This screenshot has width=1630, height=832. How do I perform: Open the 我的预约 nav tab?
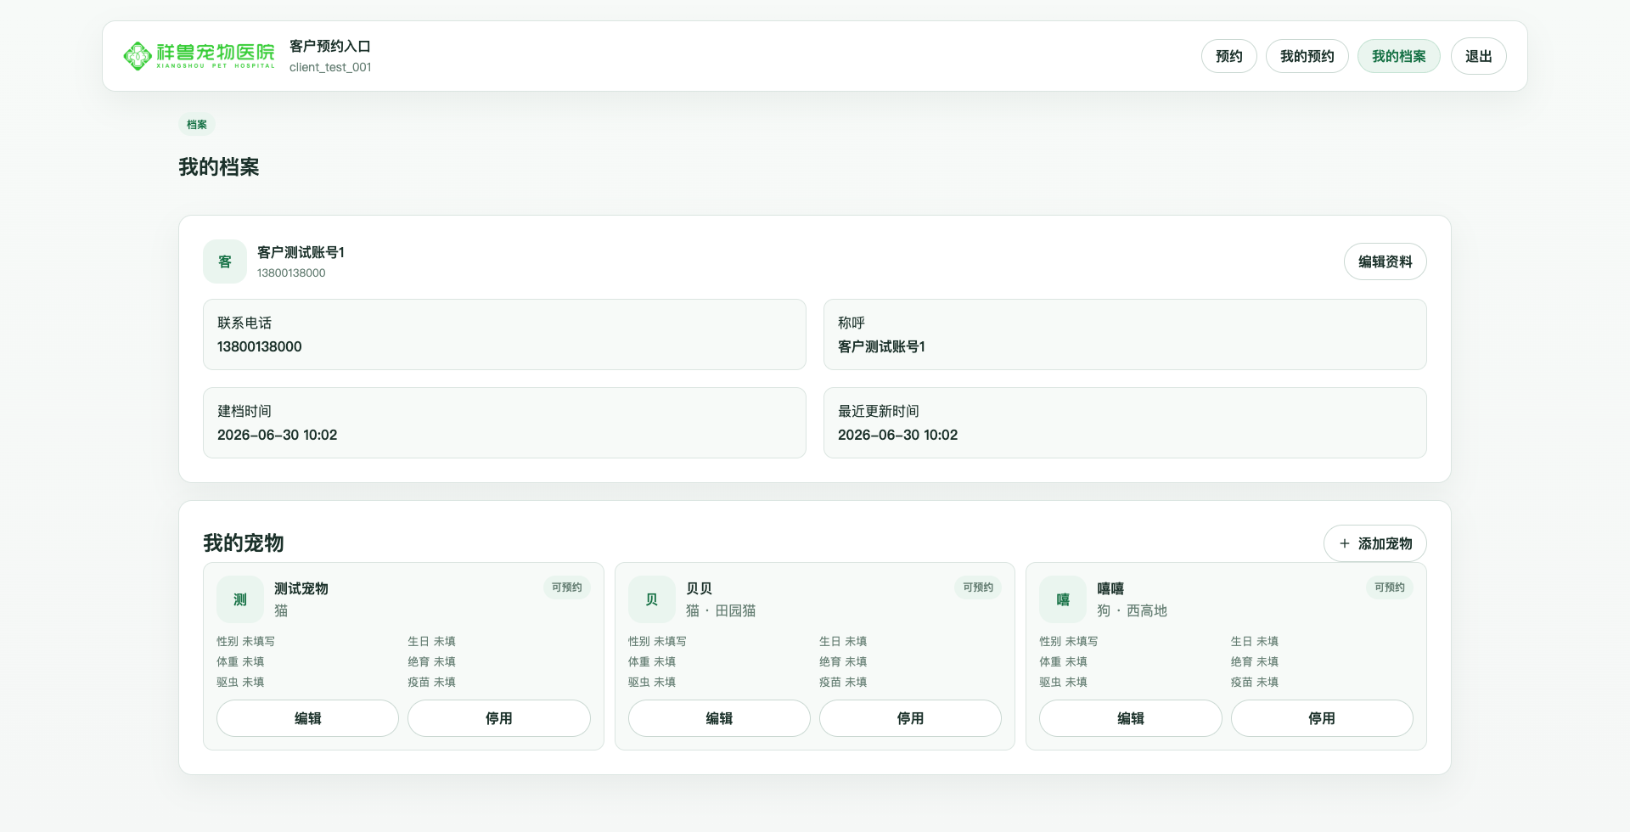tap(1307, 56)
